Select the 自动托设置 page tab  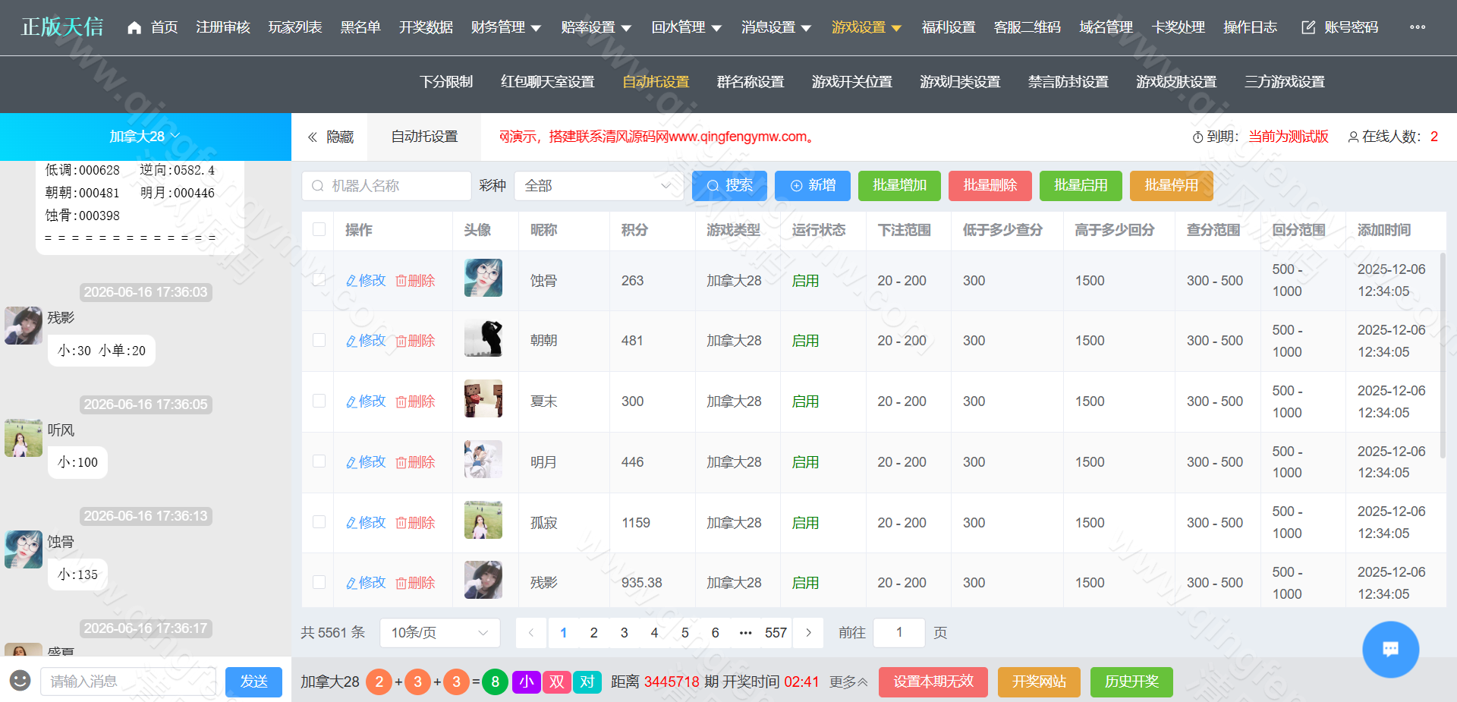click(424, 137)
